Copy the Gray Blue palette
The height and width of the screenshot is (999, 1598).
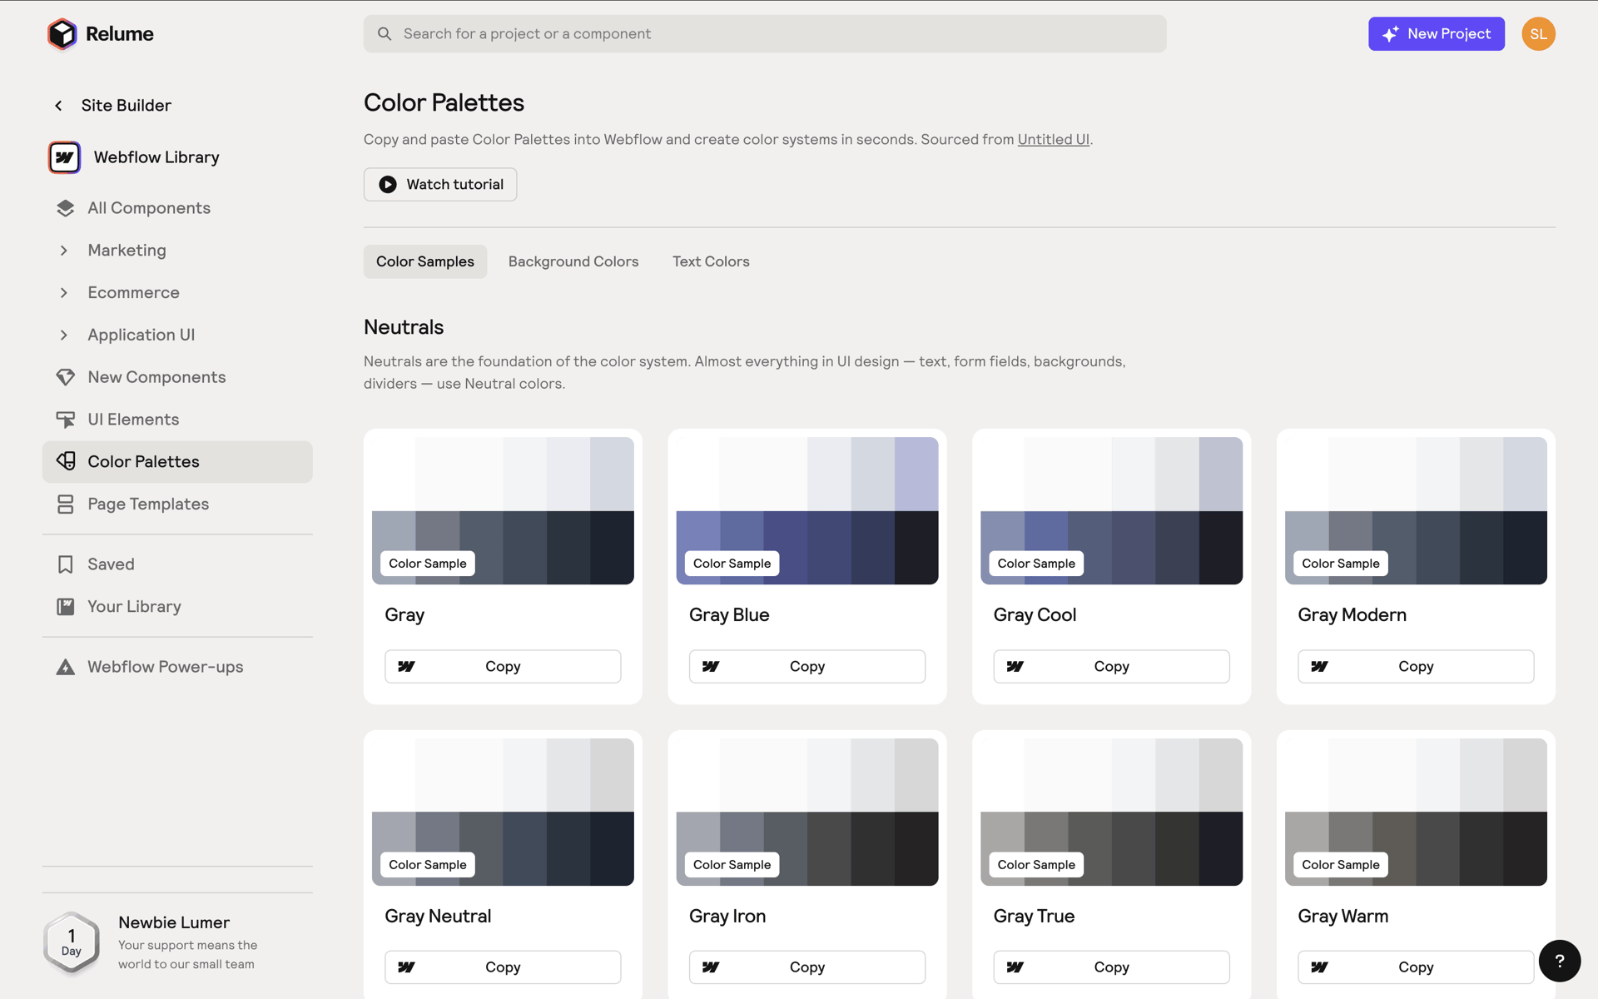coord(806,667)
